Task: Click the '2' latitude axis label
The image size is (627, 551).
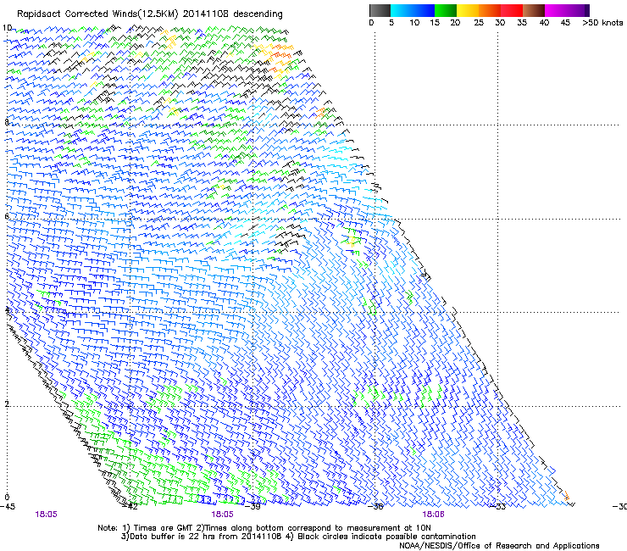Action: 7,404
